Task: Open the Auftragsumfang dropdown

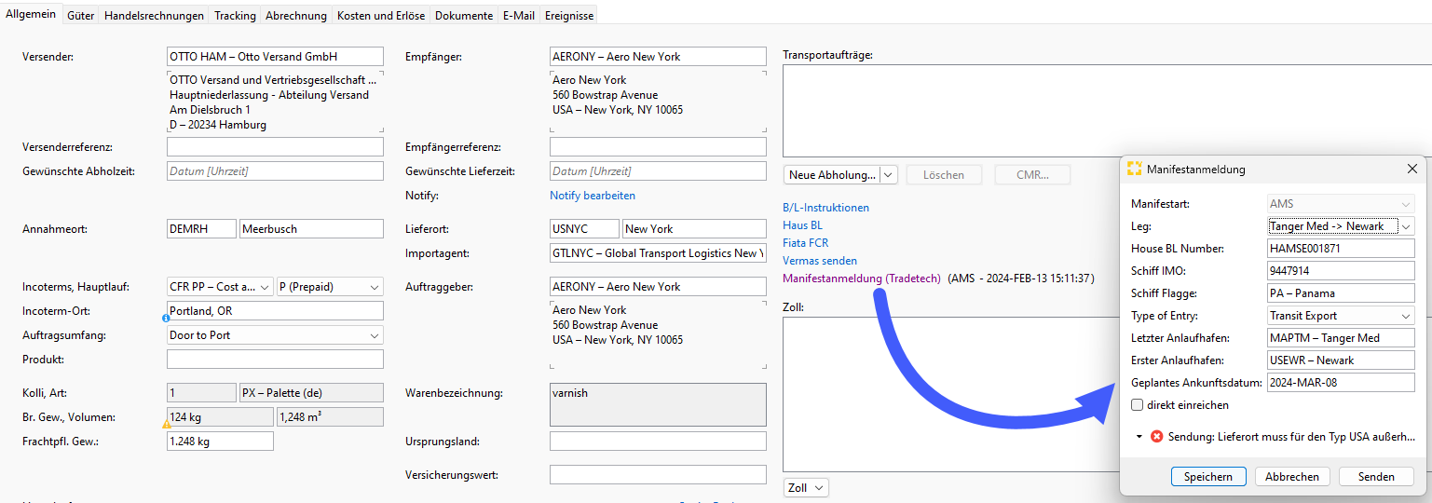Action: pyautogui.click(x=375, y=335)
